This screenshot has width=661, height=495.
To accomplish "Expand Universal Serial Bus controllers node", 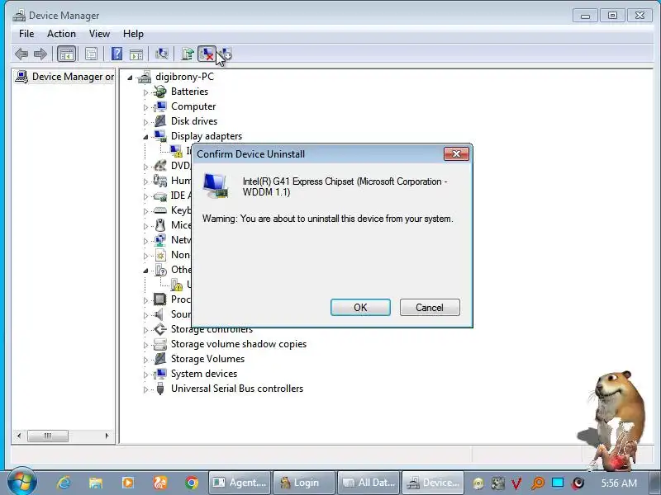I will pyautogui.click(x=146, y=389).
